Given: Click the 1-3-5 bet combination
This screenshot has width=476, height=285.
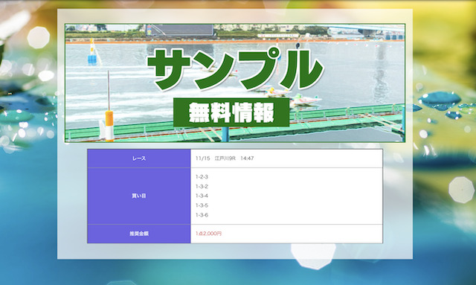Looking at the screenshot, I should (x=202, y=205).
